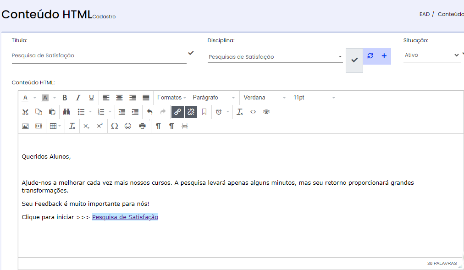The height and width of the screenshot is (270, 464).
Task: Add a new discipline with plus
Action: pyautogui.click(x=384, y=56)
